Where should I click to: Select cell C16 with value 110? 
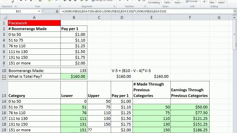click(99, 113)
